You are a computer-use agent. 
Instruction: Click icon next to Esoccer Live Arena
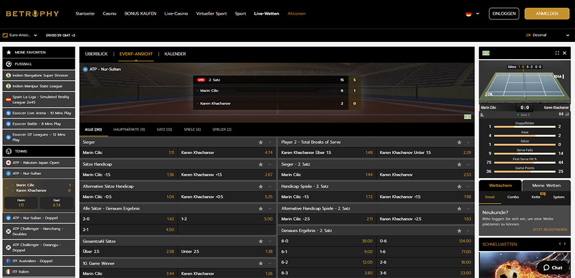tap(9, 113)
